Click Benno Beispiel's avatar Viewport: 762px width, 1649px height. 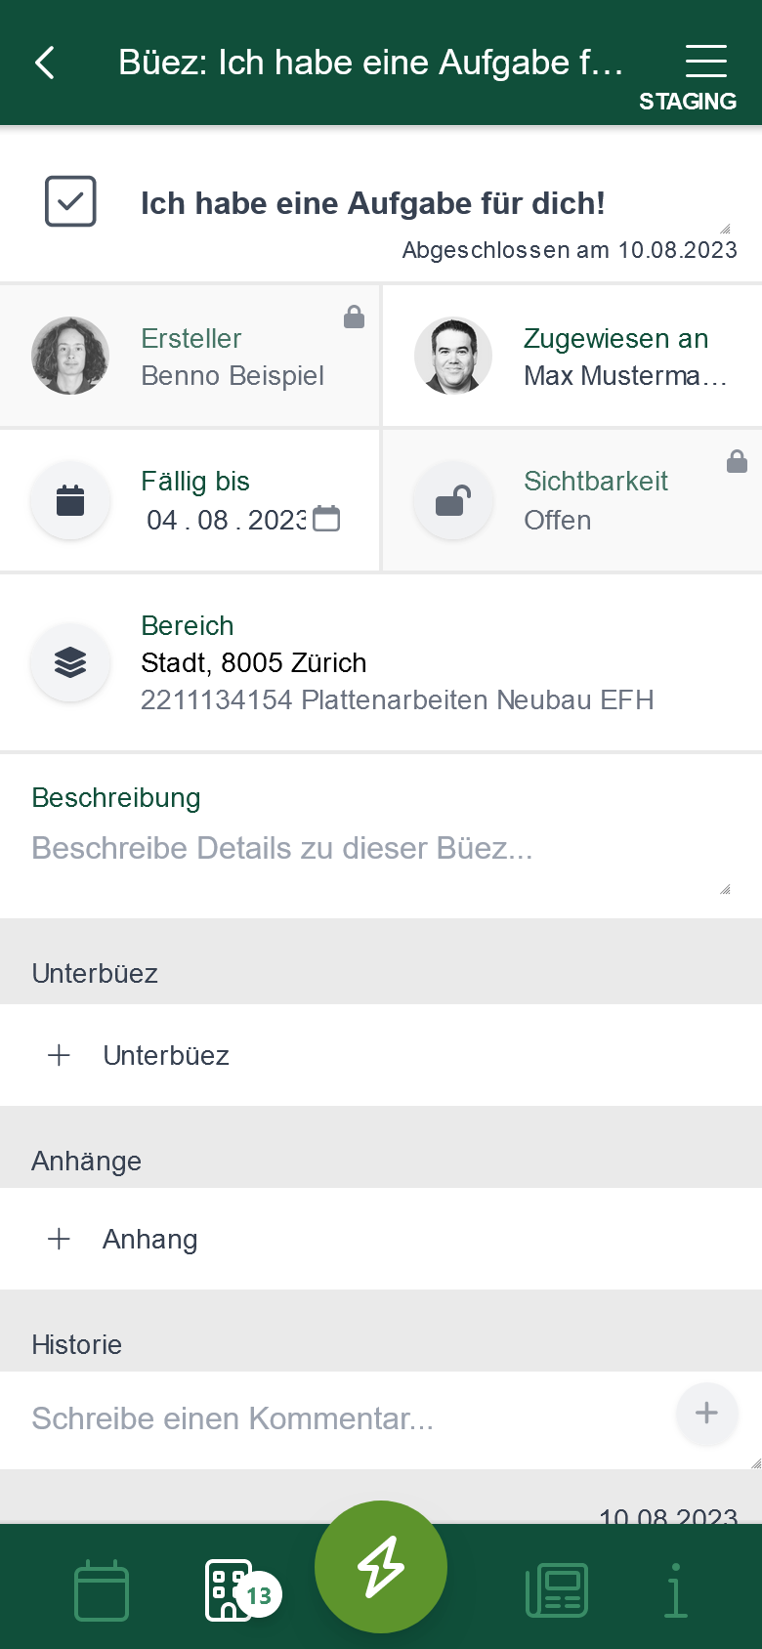(70, 356)
